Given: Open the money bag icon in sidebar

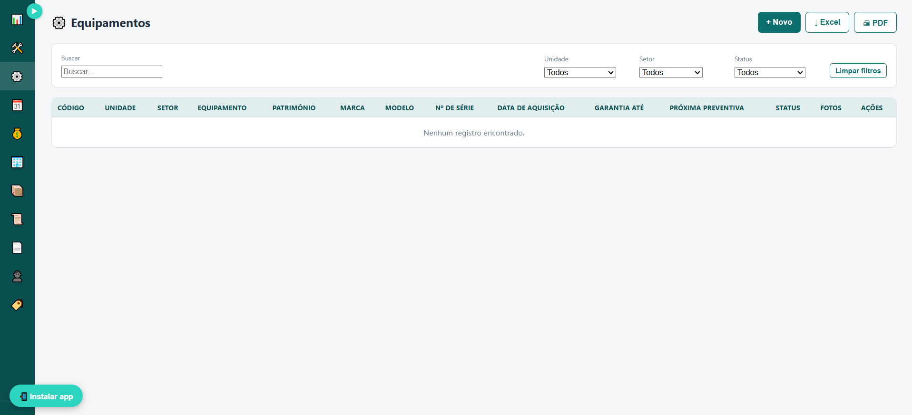Looking at the screenshot, I should [17, 134].
